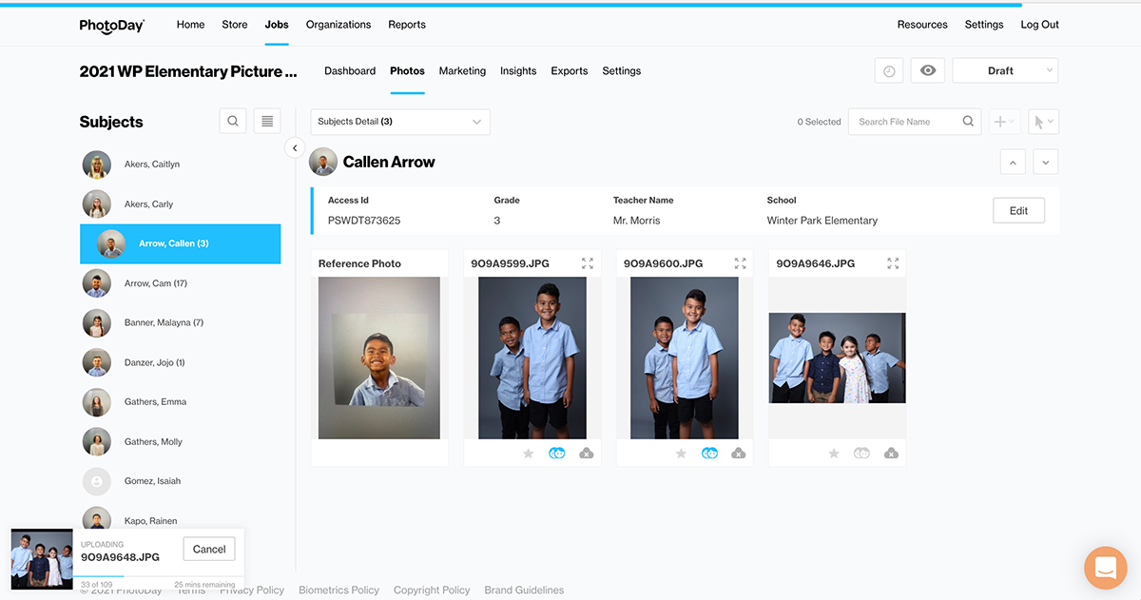1141x600 pixels.
Task: Open the 9O9A9646.JPG group photo thumbnail
Action: click(x=837, y=358)
